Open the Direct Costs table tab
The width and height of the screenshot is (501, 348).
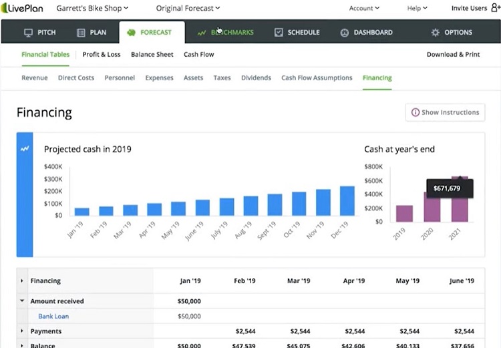[x=76, y=78]
